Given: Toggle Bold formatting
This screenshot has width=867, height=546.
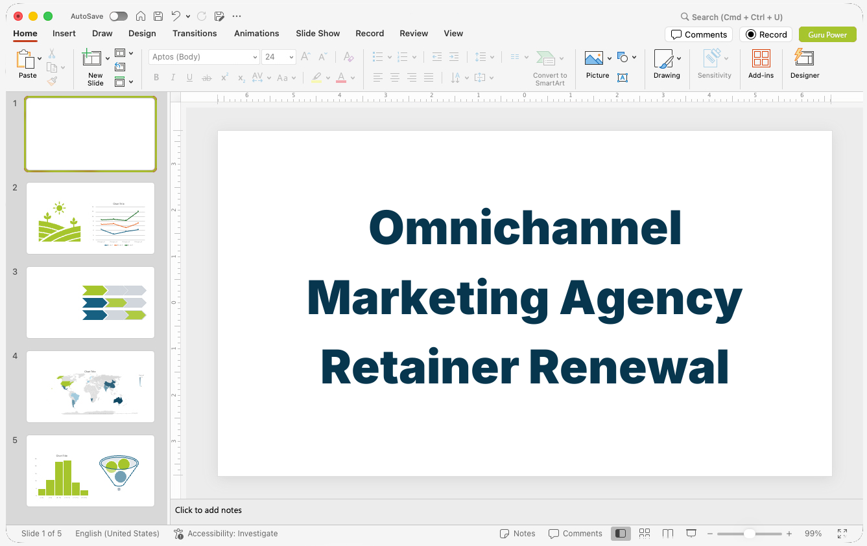Looking at the screenshot, I should [x=156, y=78].
